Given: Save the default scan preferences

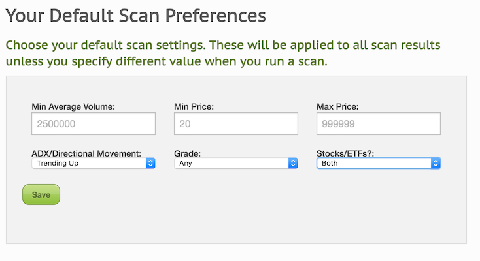Looking at the screenshot, I should 41,194.
